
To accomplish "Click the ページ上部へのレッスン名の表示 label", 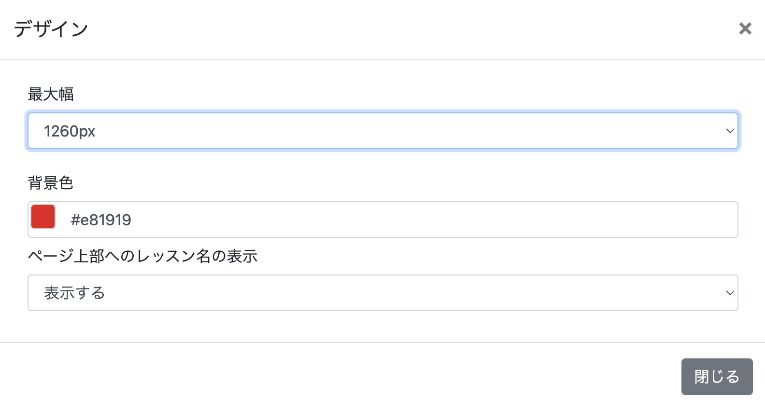I will pyautogui.click(x=142, y=256).
